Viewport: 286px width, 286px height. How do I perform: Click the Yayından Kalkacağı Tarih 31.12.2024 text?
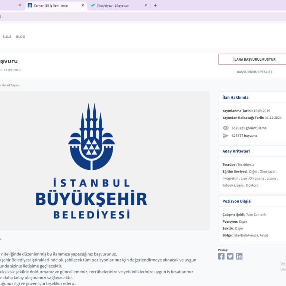click(252, 118)
